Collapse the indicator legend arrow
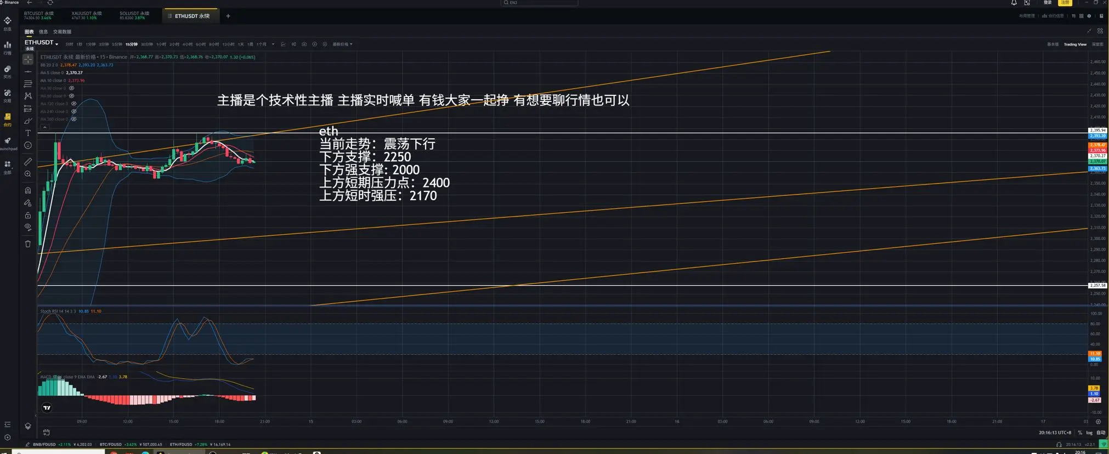Viewport: 1109px width, 454px height. point(45,127)
